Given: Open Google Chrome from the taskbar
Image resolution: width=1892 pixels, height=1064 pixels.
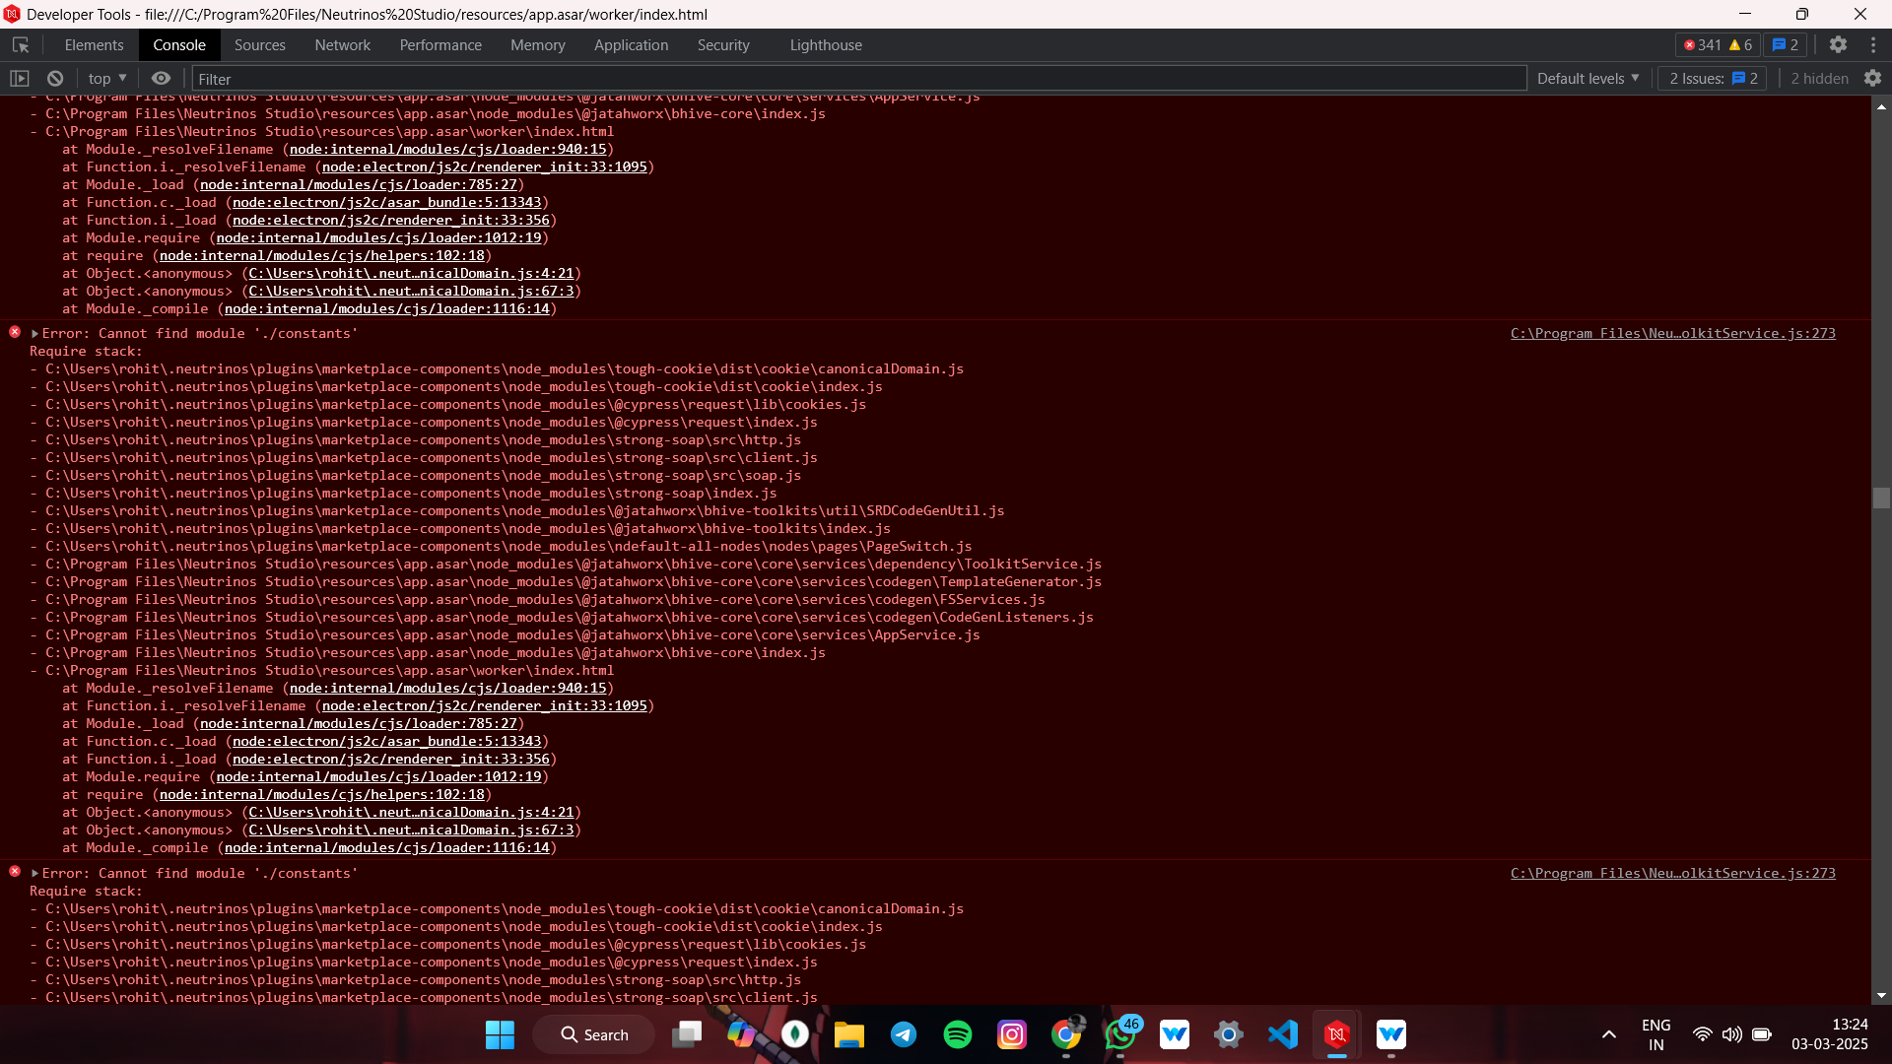Looking at the screenshot, I should tap(1066, 1034).
